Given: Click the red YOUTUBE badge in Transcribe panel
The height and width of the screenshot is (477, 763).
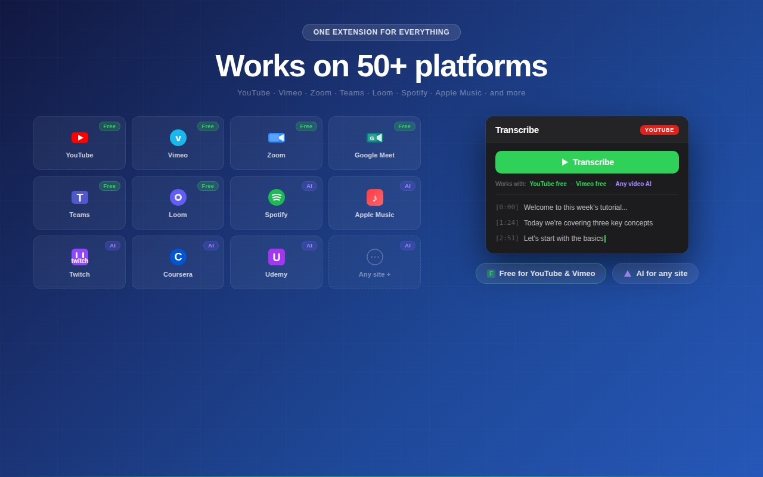Looking at the screenshot, I should (659, 130).
